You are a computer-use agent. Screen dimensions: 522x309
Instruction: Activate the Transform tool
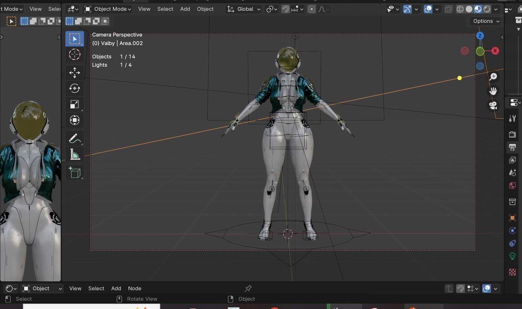(x=75, y=120)
